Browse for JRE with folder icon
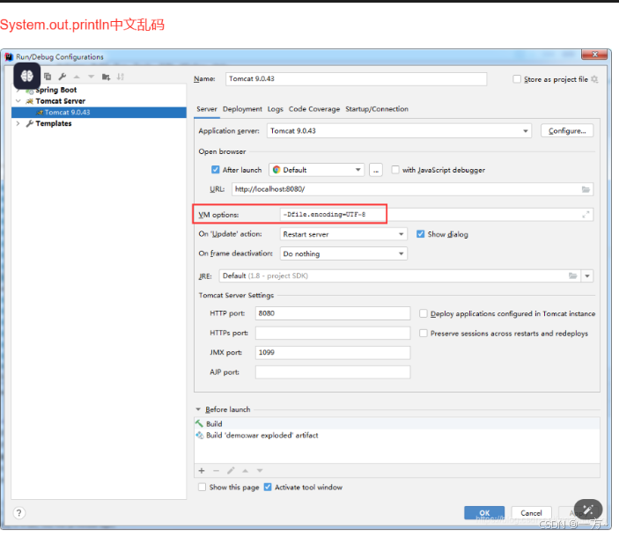619x536 pixels. point(573,275)
